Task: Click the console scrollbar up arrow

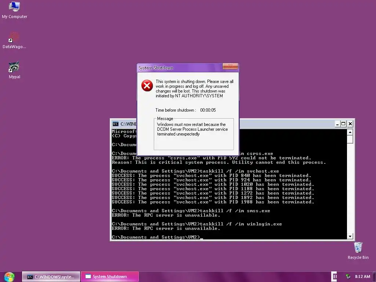Action: point(350,132)
